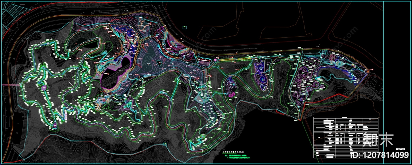Click the small red square outline near the pond
The height and width of the screenshot is (165, 412).
pos(143,46)
